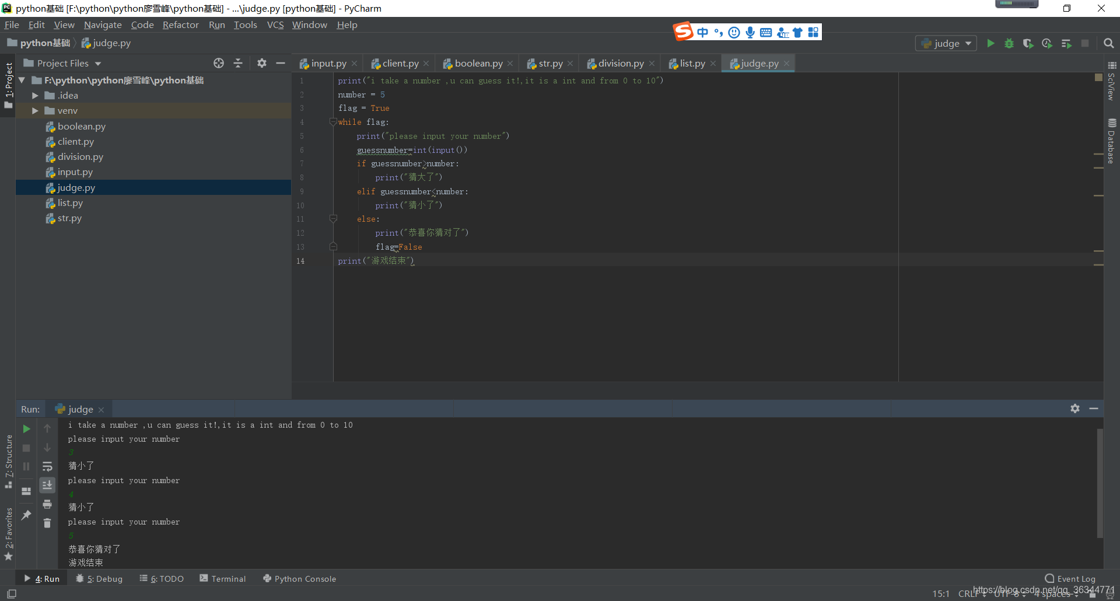
Task: Click the collapse-all icon in Project panel
Action: pos(238,63)
